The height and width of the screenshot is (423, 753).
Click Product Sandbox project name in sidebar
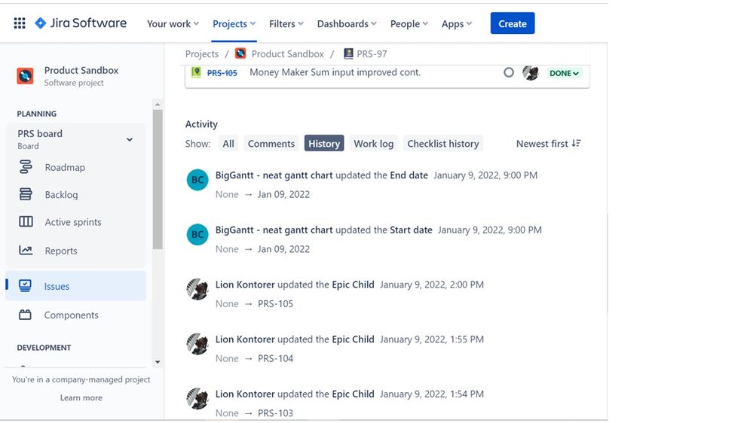pos(81,70)
